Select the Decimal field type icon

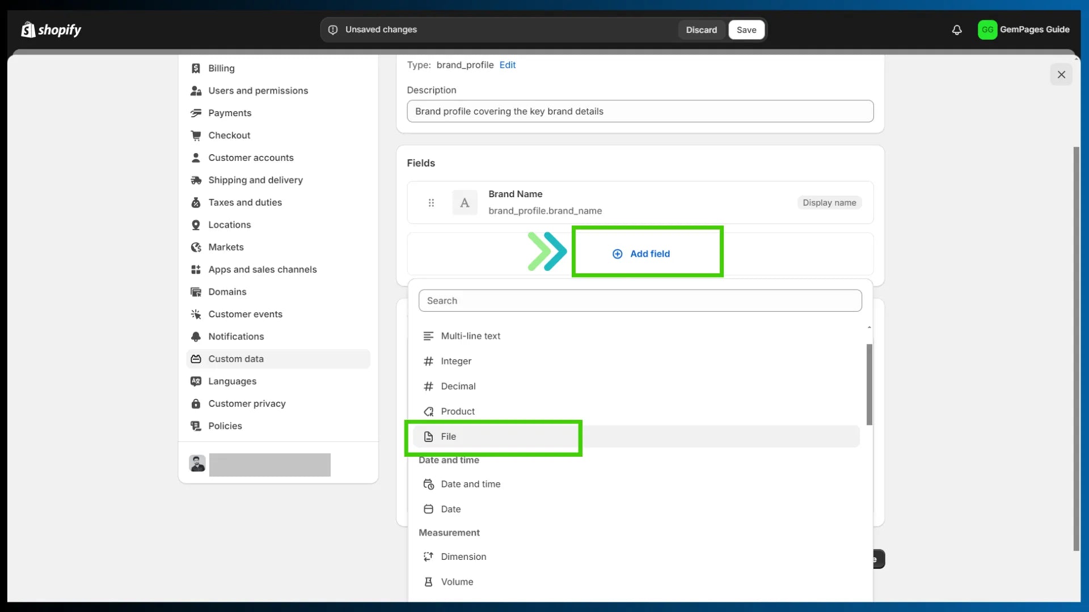tap(428, 386)
